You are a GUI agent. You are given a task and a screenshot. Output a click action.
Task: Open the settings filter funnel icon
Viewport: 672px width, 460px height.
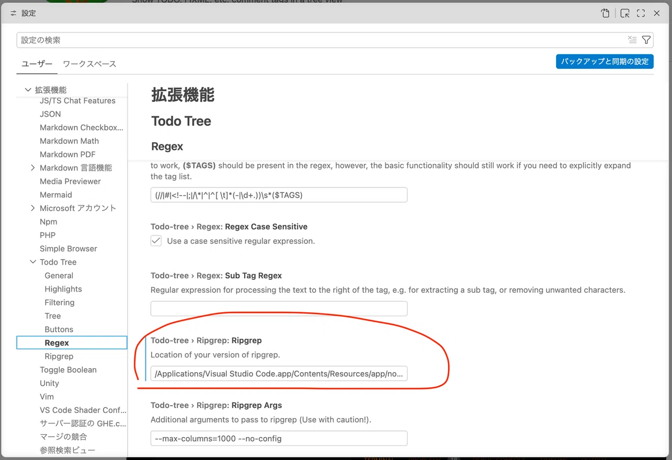(646, 40)
